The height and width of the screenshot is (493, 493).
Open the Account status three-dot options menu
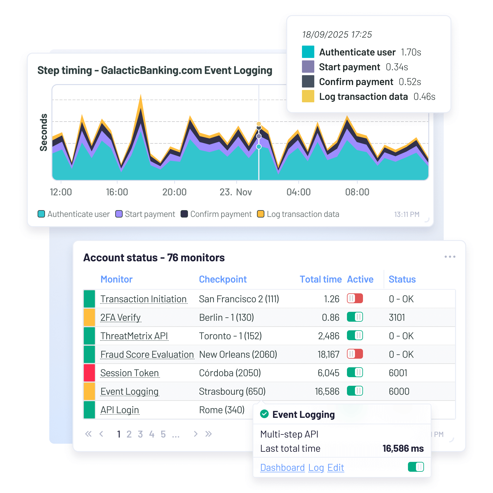coord(450,257)
